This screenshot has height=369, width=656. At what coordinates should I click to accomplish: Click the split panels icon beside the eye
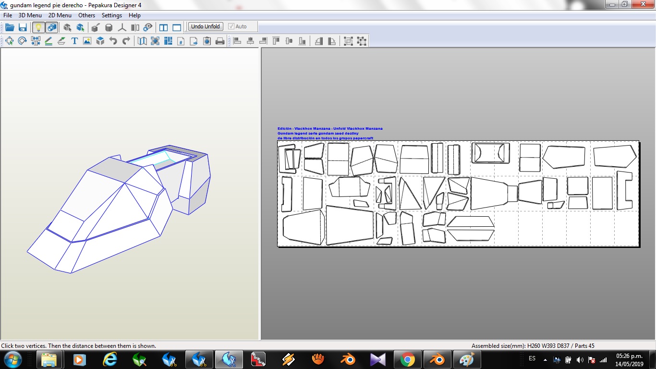[x=135, y=27]
